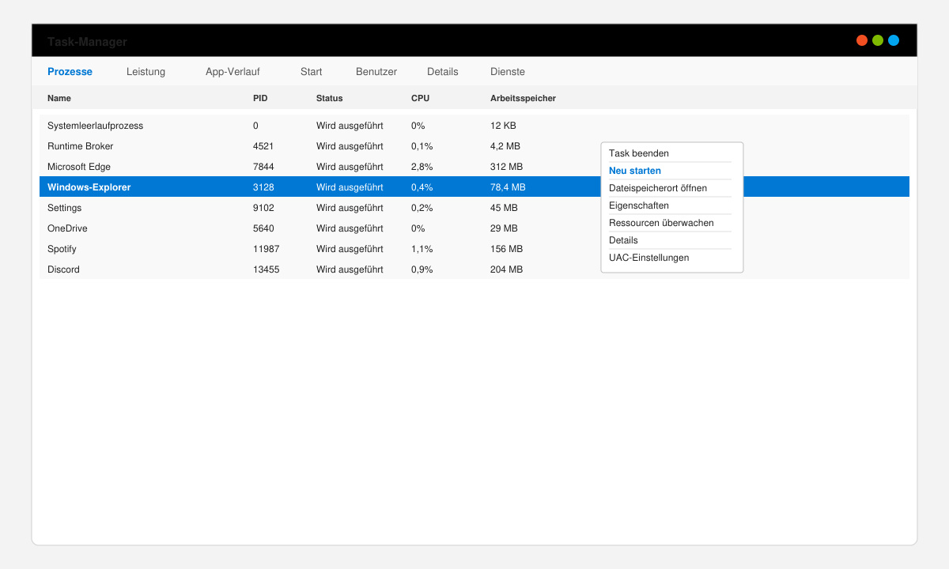The width and height of the screenshot is (949, 569).
Task: Click PID 3128 cell
Action: coord(263,187)
